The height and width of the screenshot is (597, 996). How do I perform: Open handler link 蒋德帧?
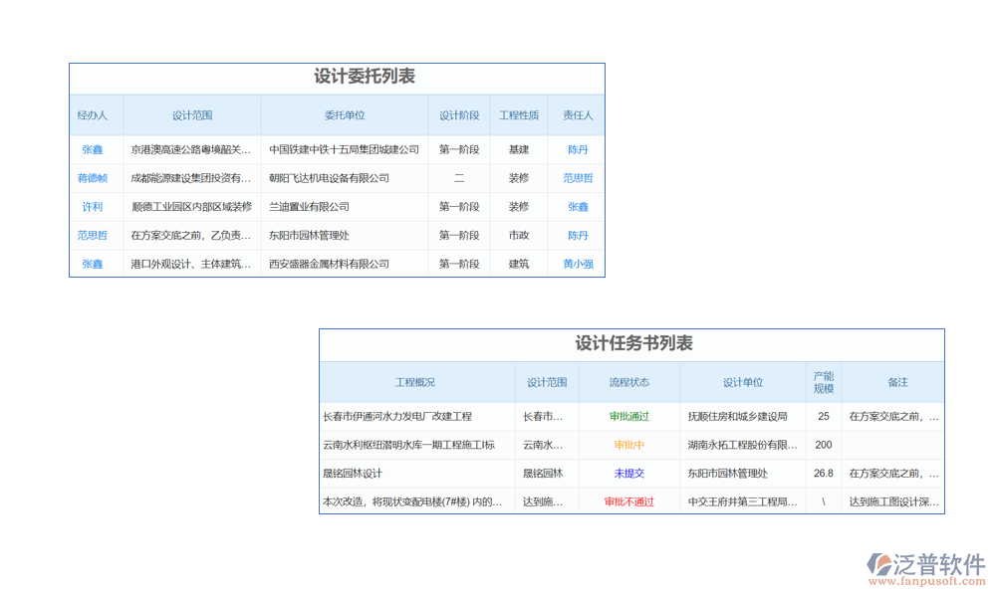pyautogui.click(x=93, y=178)
